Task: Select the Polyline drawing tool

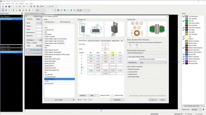Action: coord(68,10)
